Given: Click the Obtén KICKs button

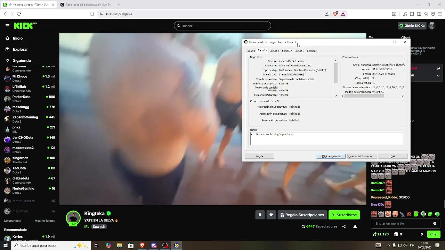Looking at the screenshot, I should pos(412,26).
